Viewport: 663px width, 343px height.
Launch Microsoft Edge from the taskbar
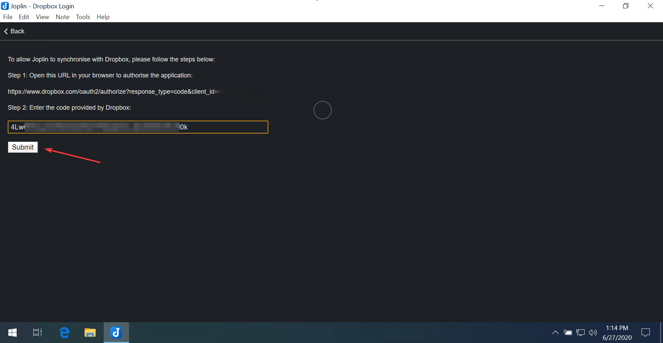tap(64, 332)
